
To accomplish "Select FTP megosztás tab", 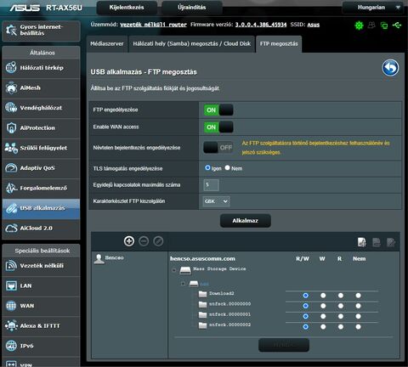I will pos(279,44).
